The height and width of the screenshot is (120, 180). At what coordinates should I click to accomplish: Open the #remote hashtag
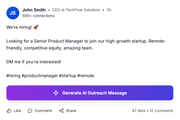pos(86,76)
